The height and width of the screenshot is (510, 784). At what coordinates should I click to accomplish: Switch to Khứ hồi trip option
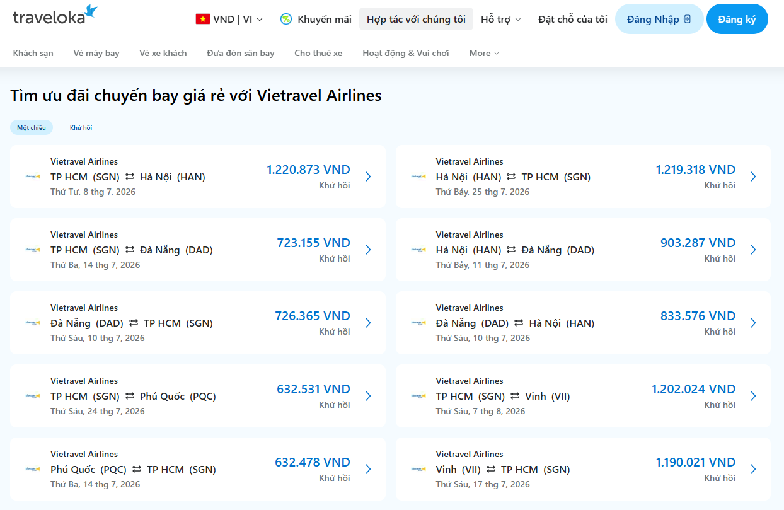(81, 127)
